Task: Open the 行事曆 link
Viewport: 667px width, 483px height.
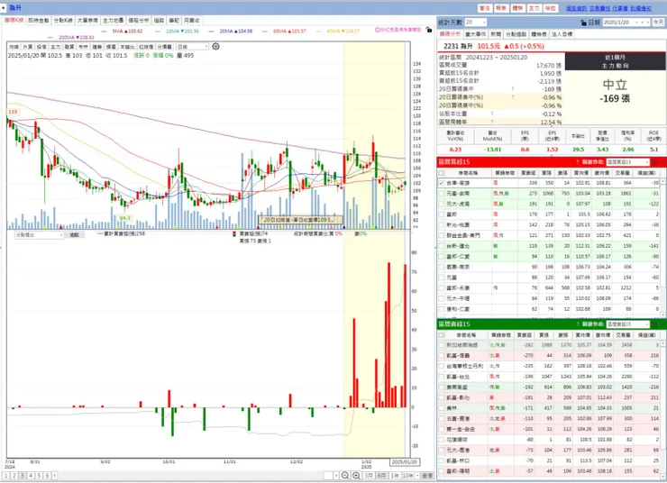Action: coord(620,8)
